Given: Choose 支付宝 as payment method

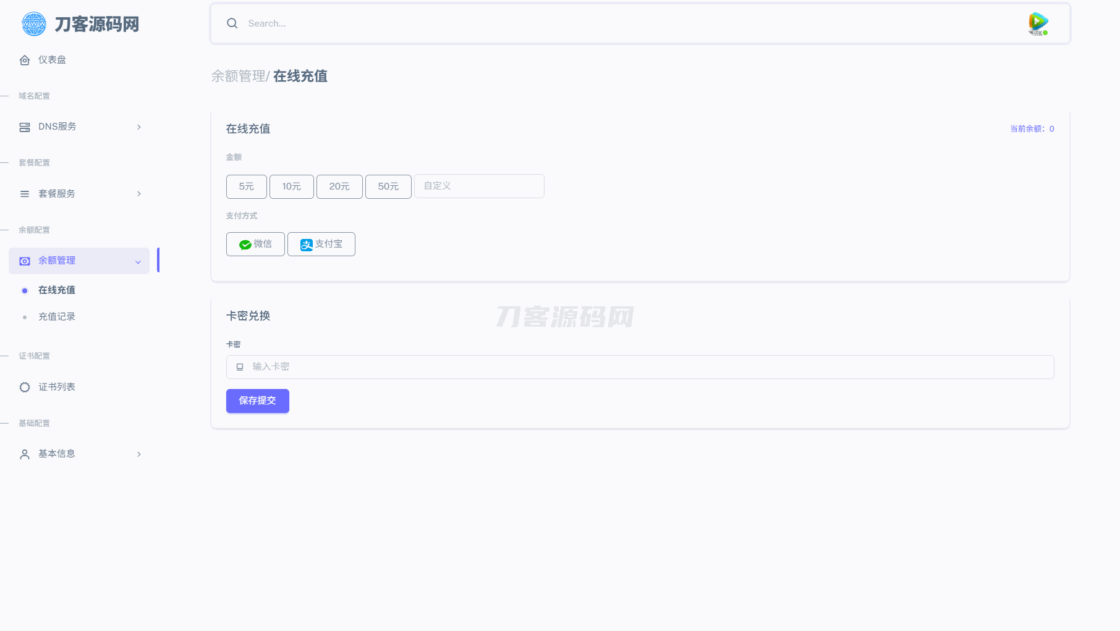Looking at the screenshot, I should pyautogui.click(x=321, y=244).
